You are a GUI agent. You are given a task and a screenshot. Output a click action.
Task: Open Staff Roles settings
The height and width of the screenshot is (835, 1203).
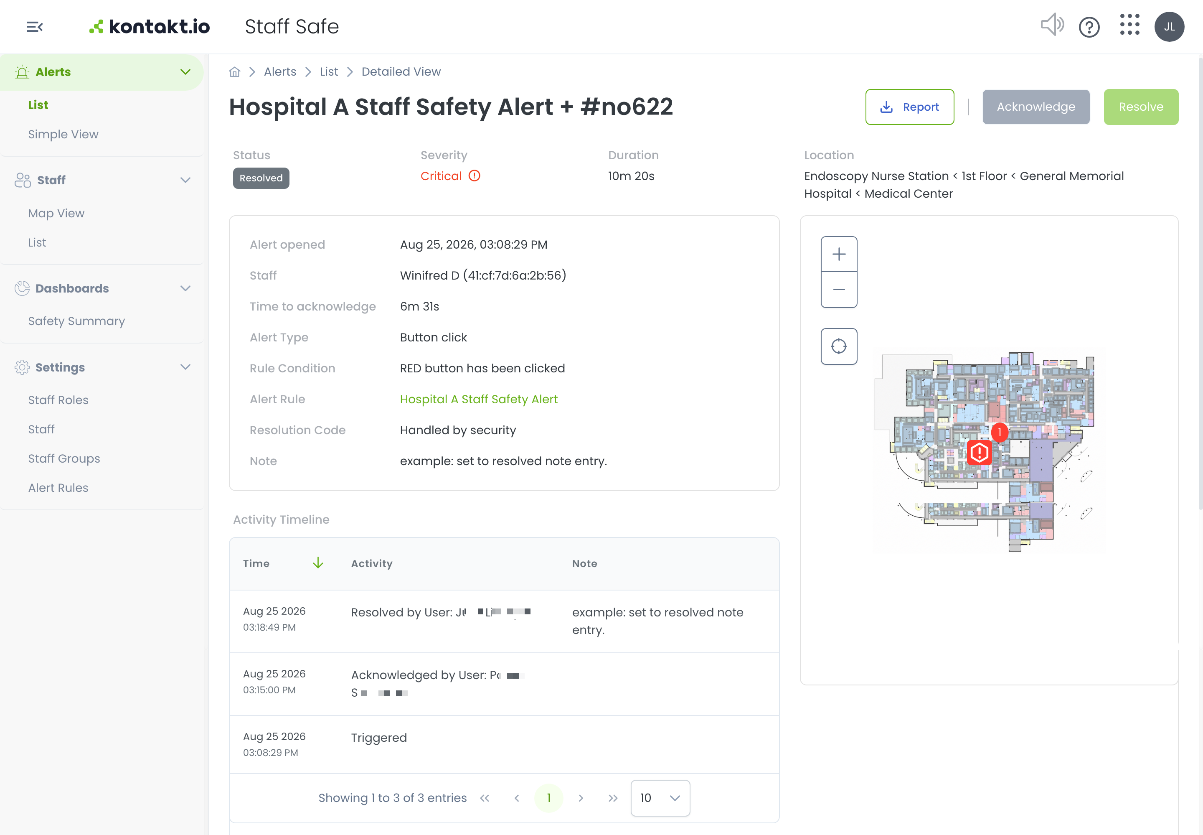pos(58,400)
